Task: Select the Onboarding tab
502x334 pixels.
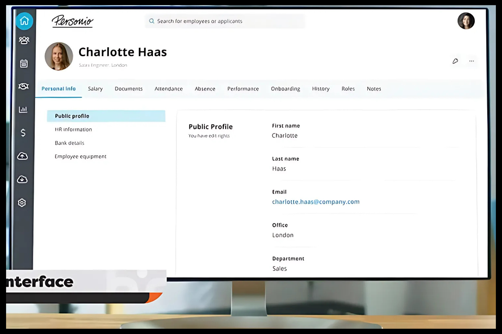Action: 285,89
